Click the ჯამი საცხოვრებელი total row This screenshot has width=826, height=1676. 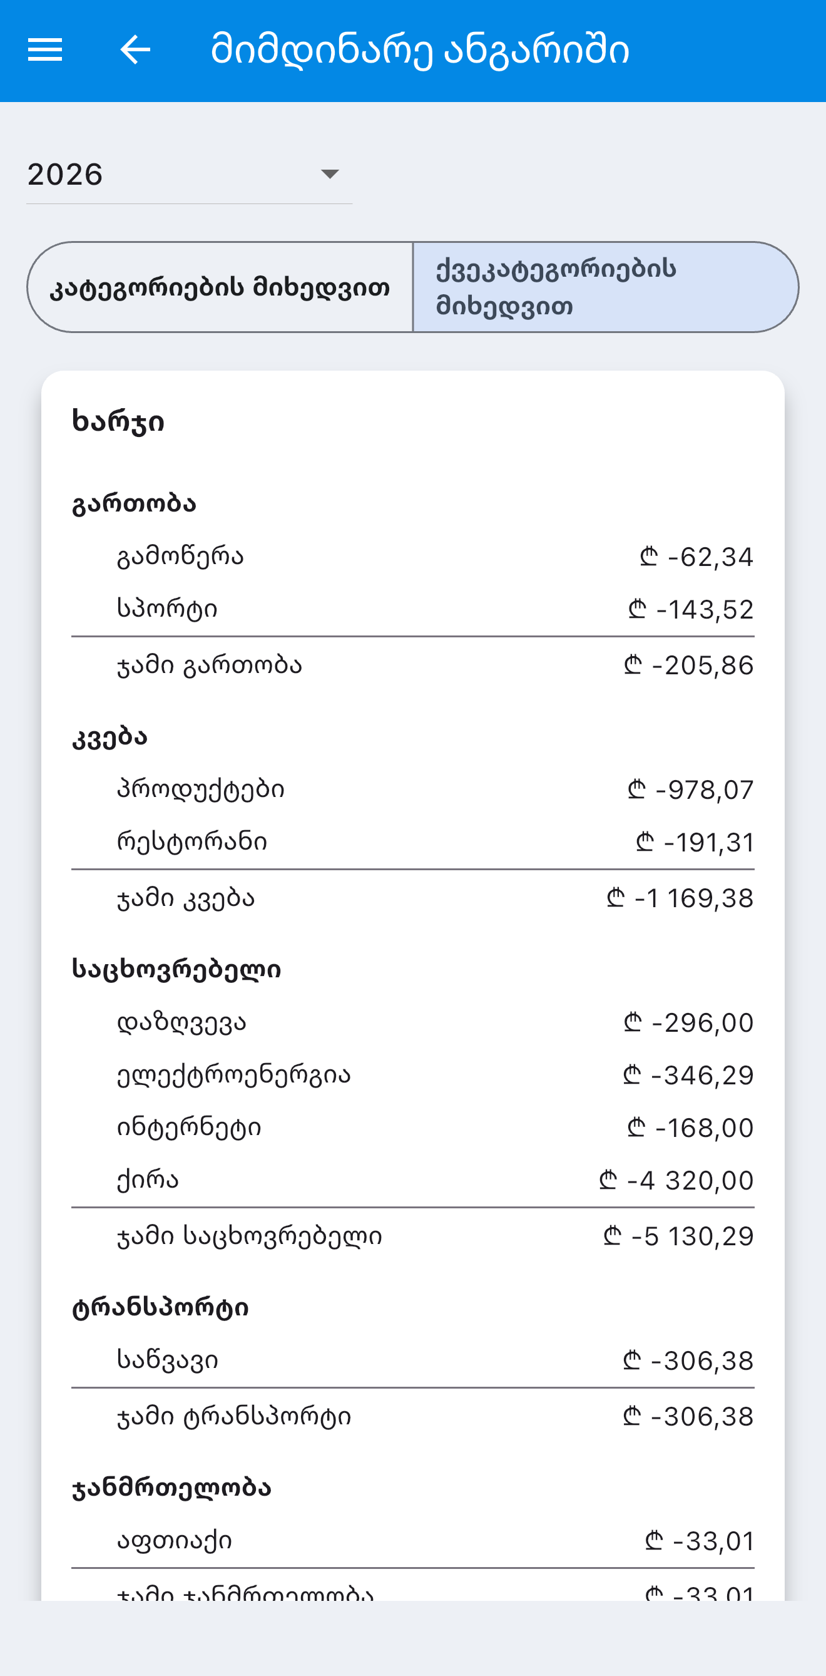[x=413, y=1235]
